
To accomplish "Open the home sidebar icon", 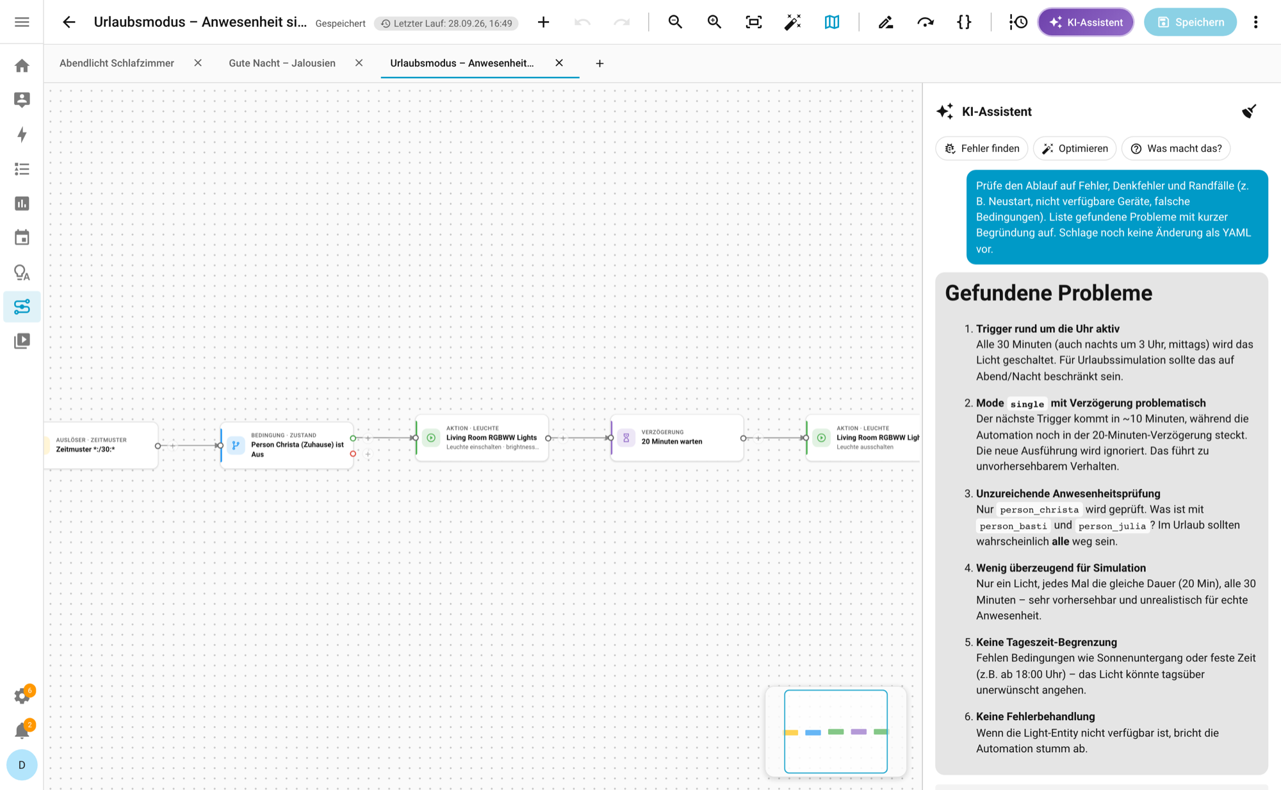I will [22, 66].
